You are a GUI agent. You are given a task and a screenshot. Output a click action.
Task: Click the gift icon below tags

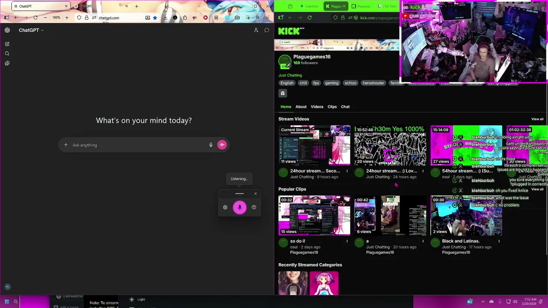(x=283, y=93)
